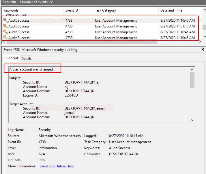Select the General tab
The width and height of the screenshot is (206, 174).
tap(12, 58)
